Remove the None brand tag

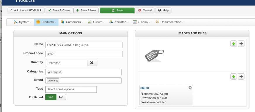pos(57,81)
